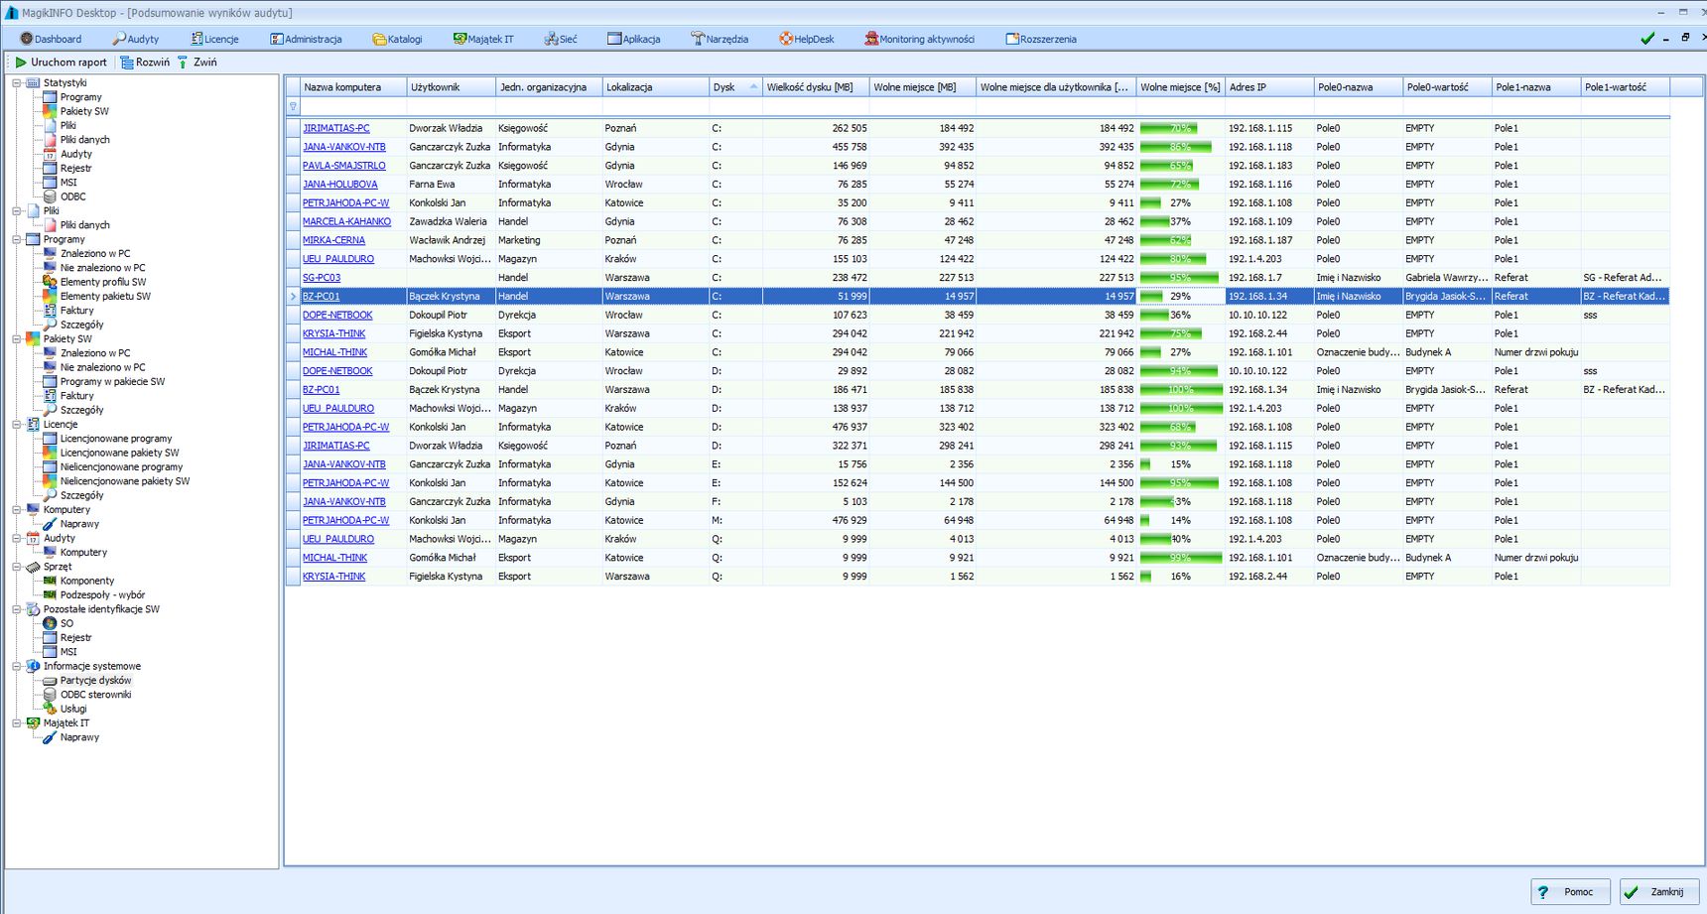This screenshot has height=914, width=1707.
Task: Click Elementy pakietu SW icon
Action: [50, 296]
